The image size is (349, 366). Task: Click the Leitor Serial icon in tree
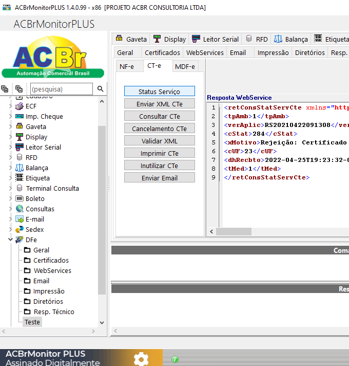(x=20, y=147)
